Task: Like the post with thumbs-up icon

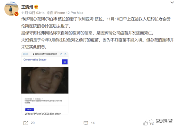Action: (x=146, y=123)
